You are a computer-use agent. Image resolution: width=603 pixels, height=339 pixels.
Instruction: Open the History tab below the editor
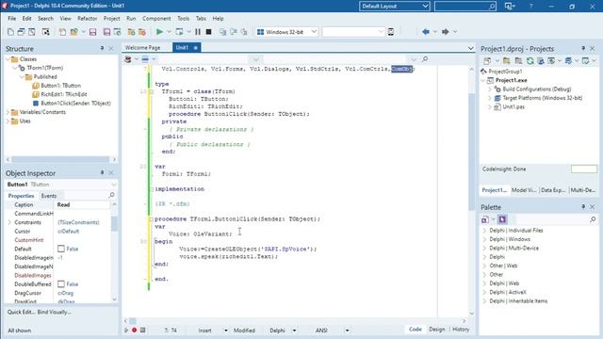coord(461,330)
